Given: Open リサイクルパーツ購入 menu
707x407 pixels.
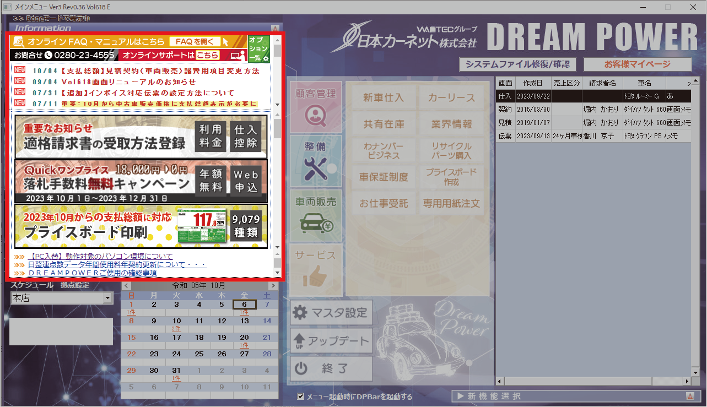Looking at the screenshot, I should coord(451,151).
